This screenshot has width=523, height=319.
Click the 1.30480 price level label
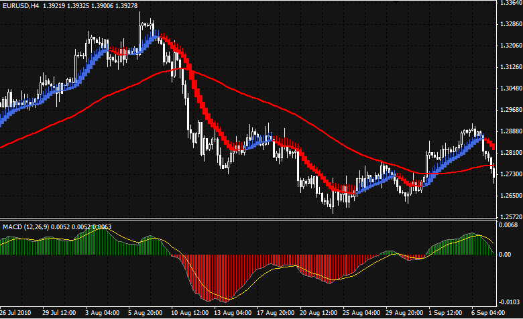click(511, 88)
